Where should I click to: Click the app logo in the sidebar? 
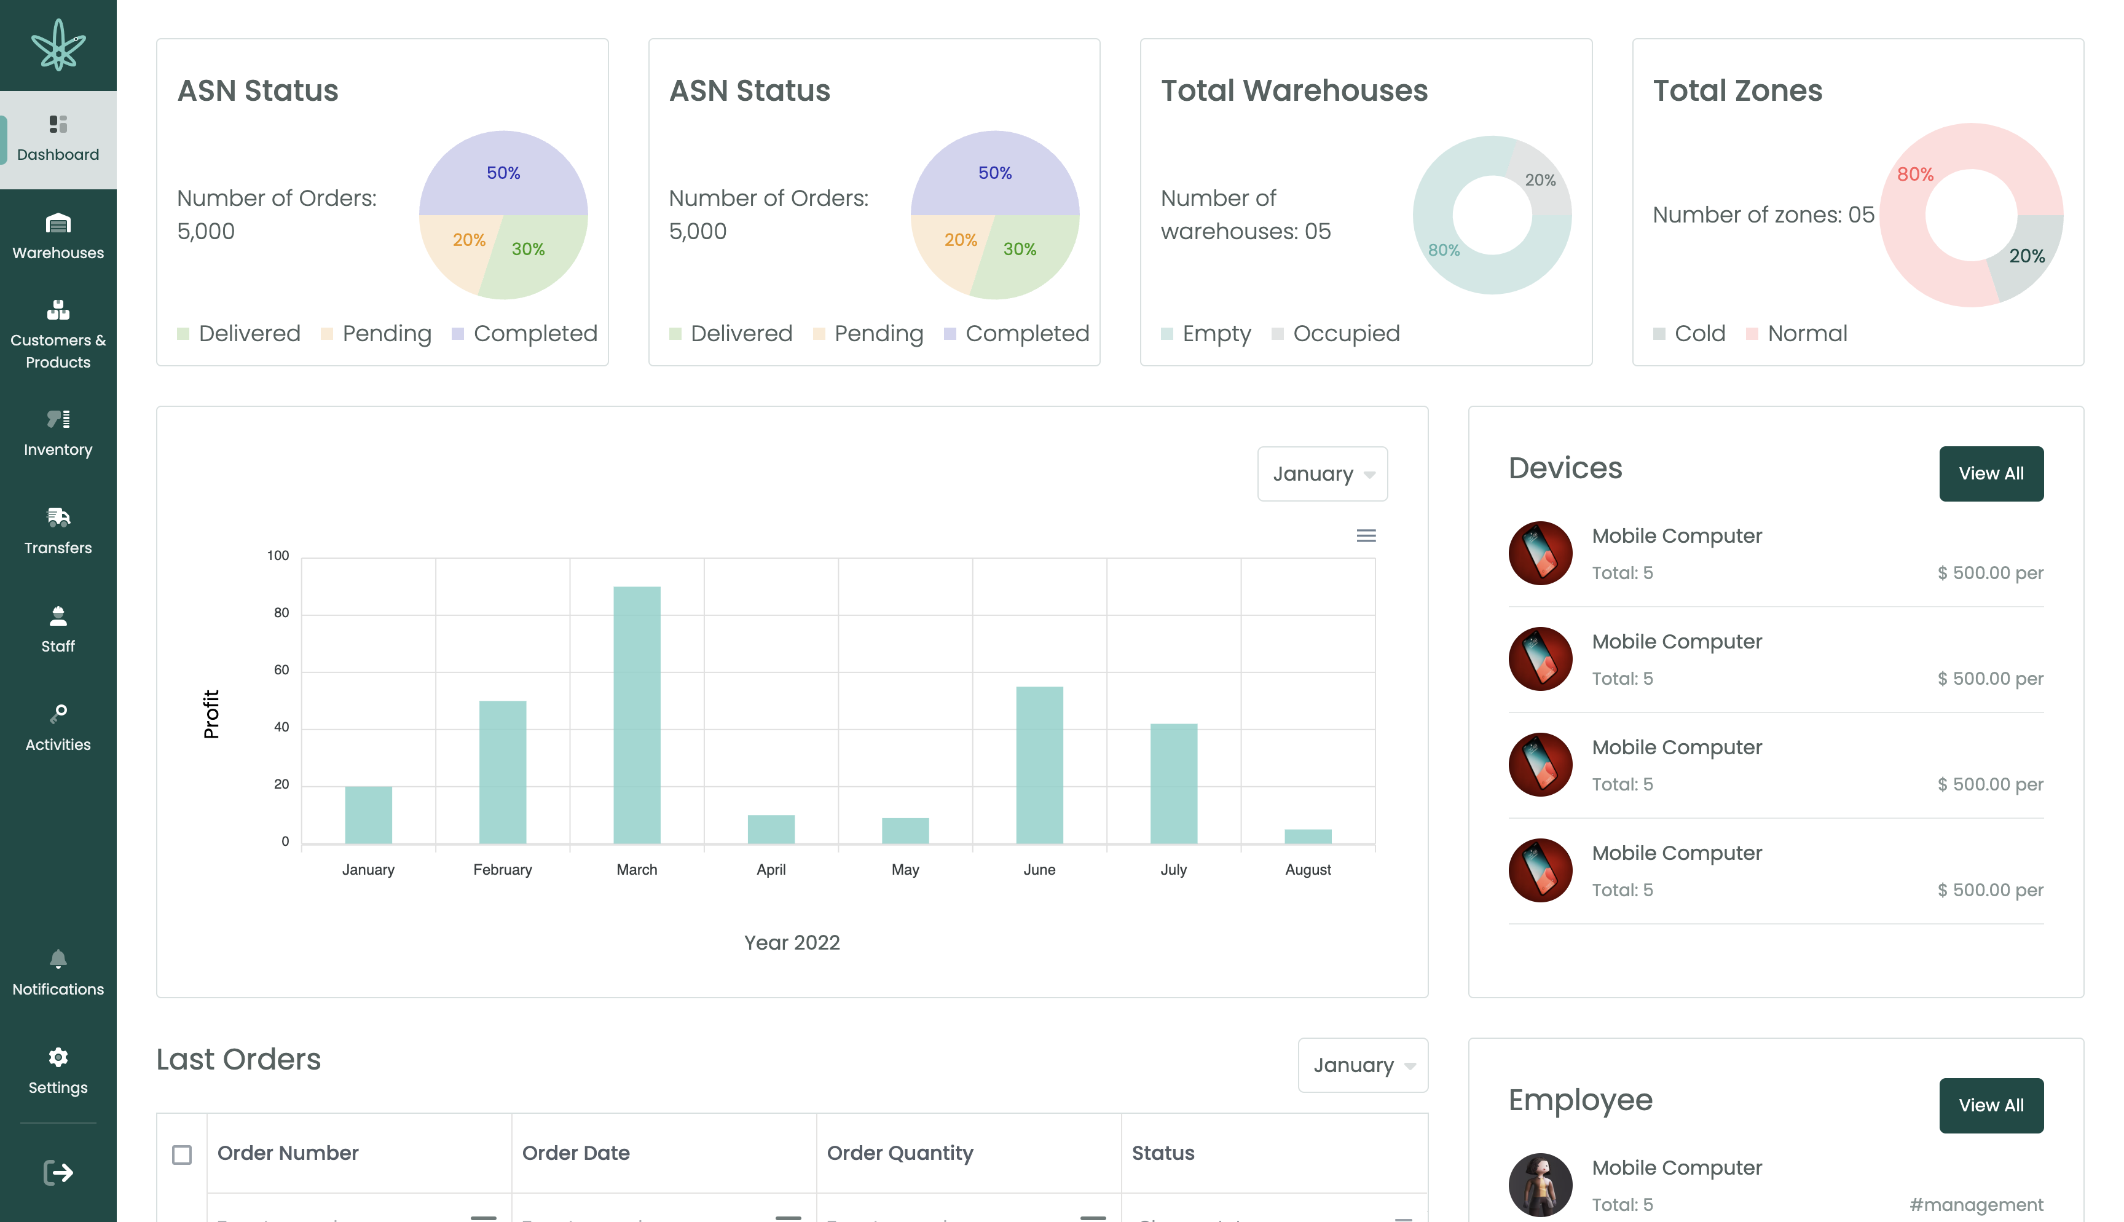pyautogui.click(x=58, y=44)
